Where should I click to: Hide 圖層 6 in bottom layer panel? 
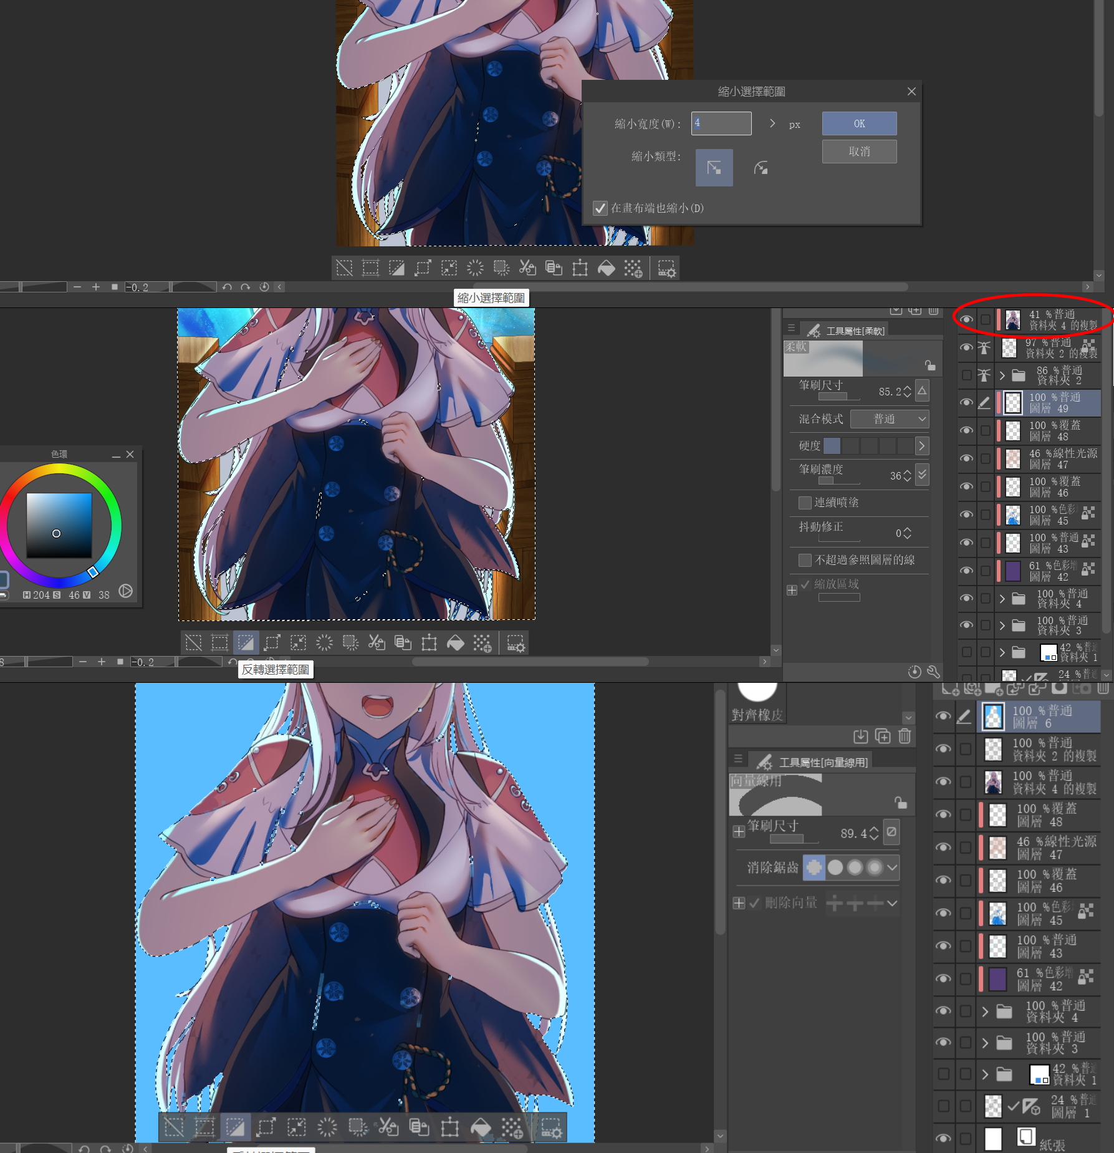[x=943, y=716]
